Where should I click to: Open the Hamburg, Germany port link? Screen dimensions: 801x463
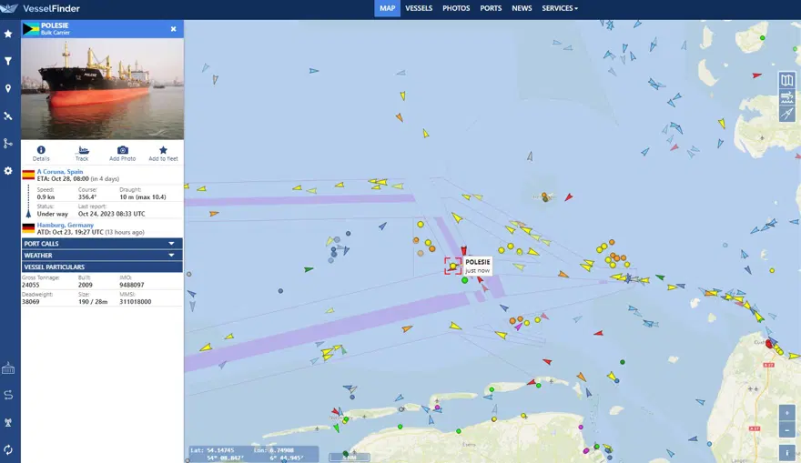tap(65, 225)
